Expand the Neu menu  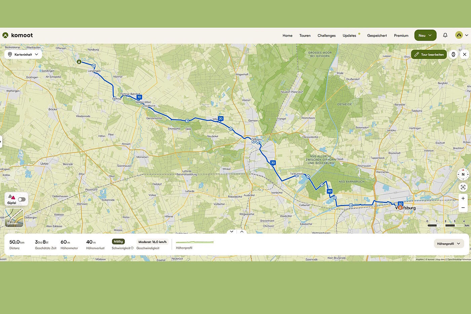tap(425, 35)
